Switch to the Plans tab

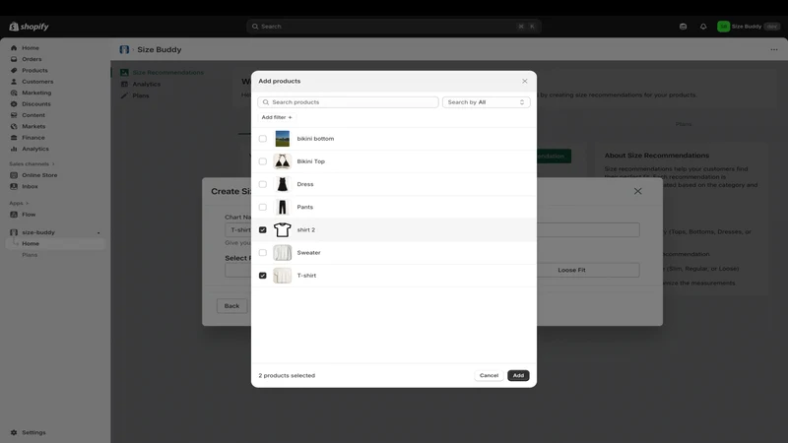point(684,124)
